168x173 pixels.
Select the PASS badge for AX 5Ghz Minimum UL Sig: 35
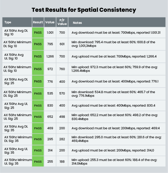(x=38, y=162)
